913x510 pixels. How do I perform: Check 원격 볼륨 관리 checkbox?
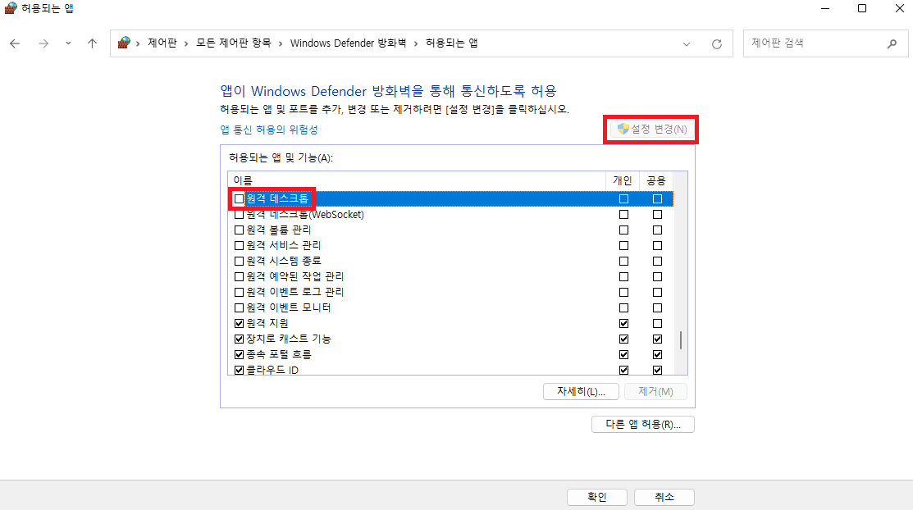click(x=239, y=230)
